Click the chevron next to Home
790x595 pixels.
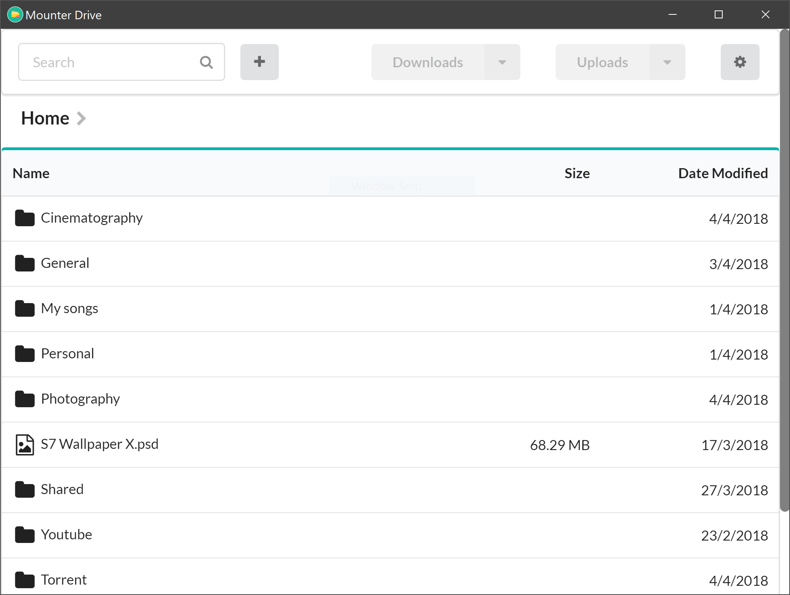[x=81, y=119]
